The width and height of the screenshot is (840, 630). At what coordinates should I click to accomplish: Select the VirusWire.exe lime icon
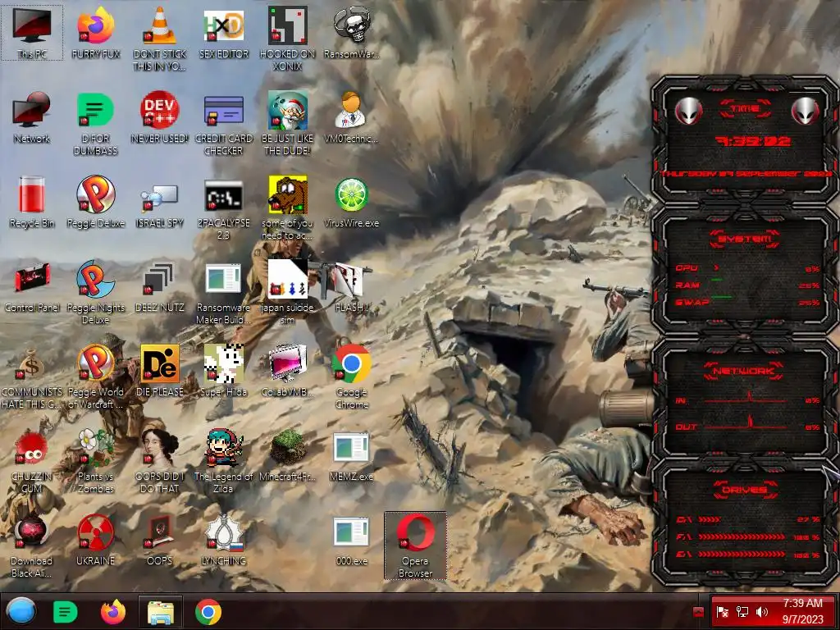351,203
